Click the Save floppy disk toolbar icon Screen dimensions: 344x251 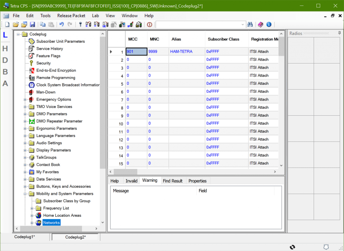tap(33, 25)
